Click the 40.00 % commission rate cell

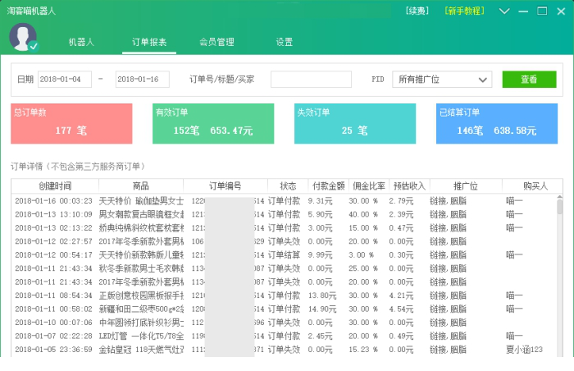(363, 214)
